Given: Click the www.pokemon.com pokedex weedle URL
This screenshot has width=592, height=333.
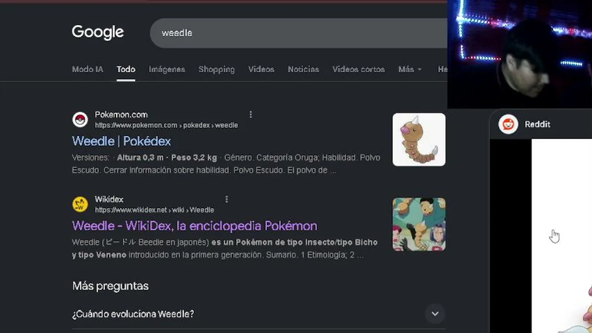Looking at the screenshot, I should (x=166, y=125).
